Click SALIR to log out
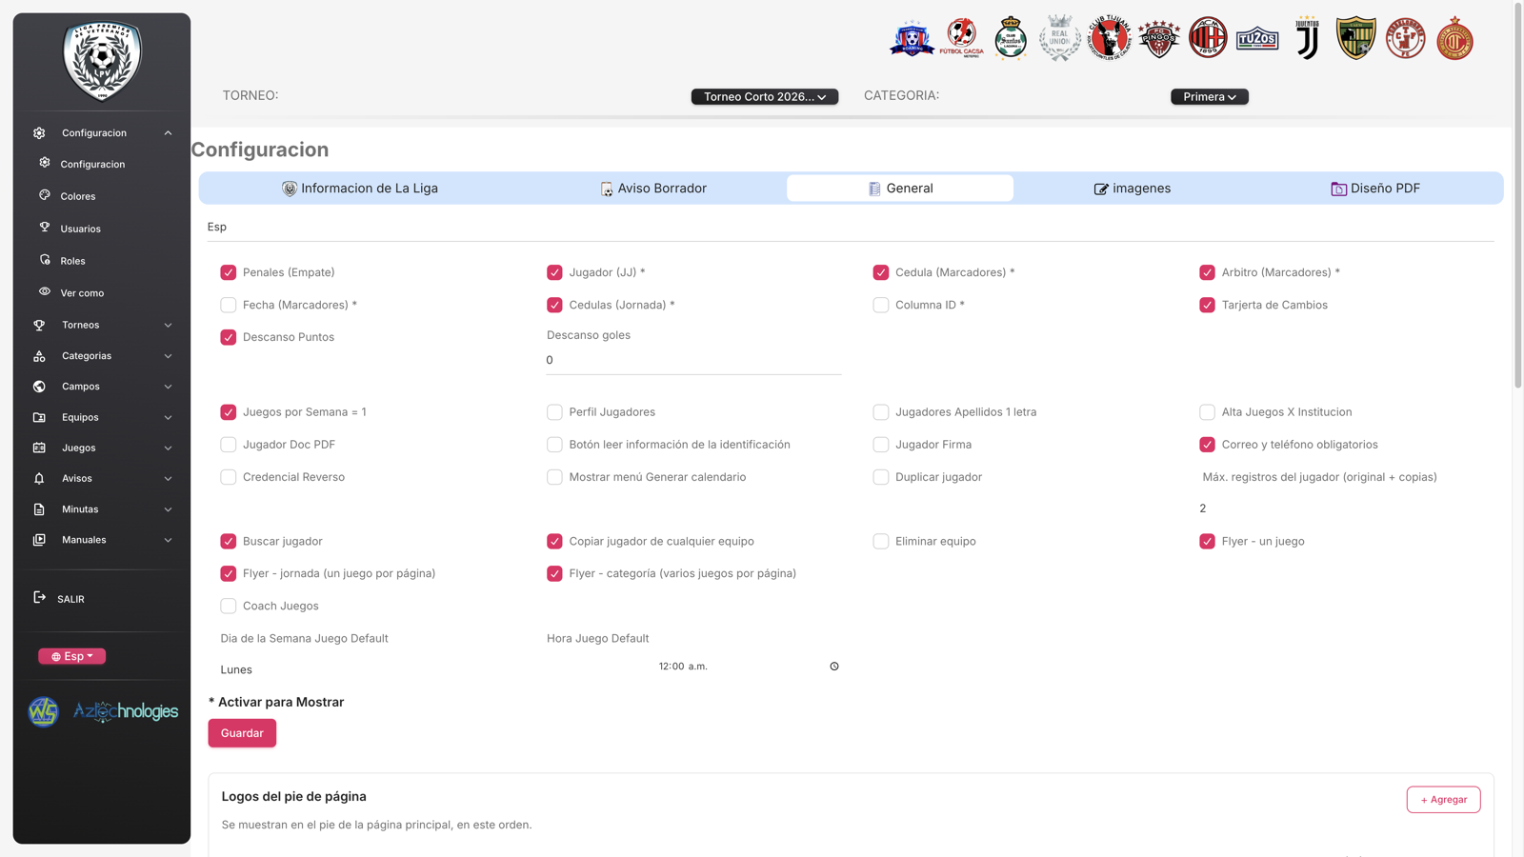This screenshot has width=1524, height=857. [70, 599]
